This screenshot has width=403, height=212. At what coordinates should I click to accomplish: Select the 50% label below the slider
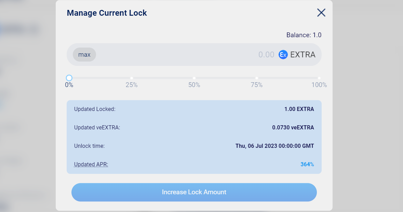point(194,85)
